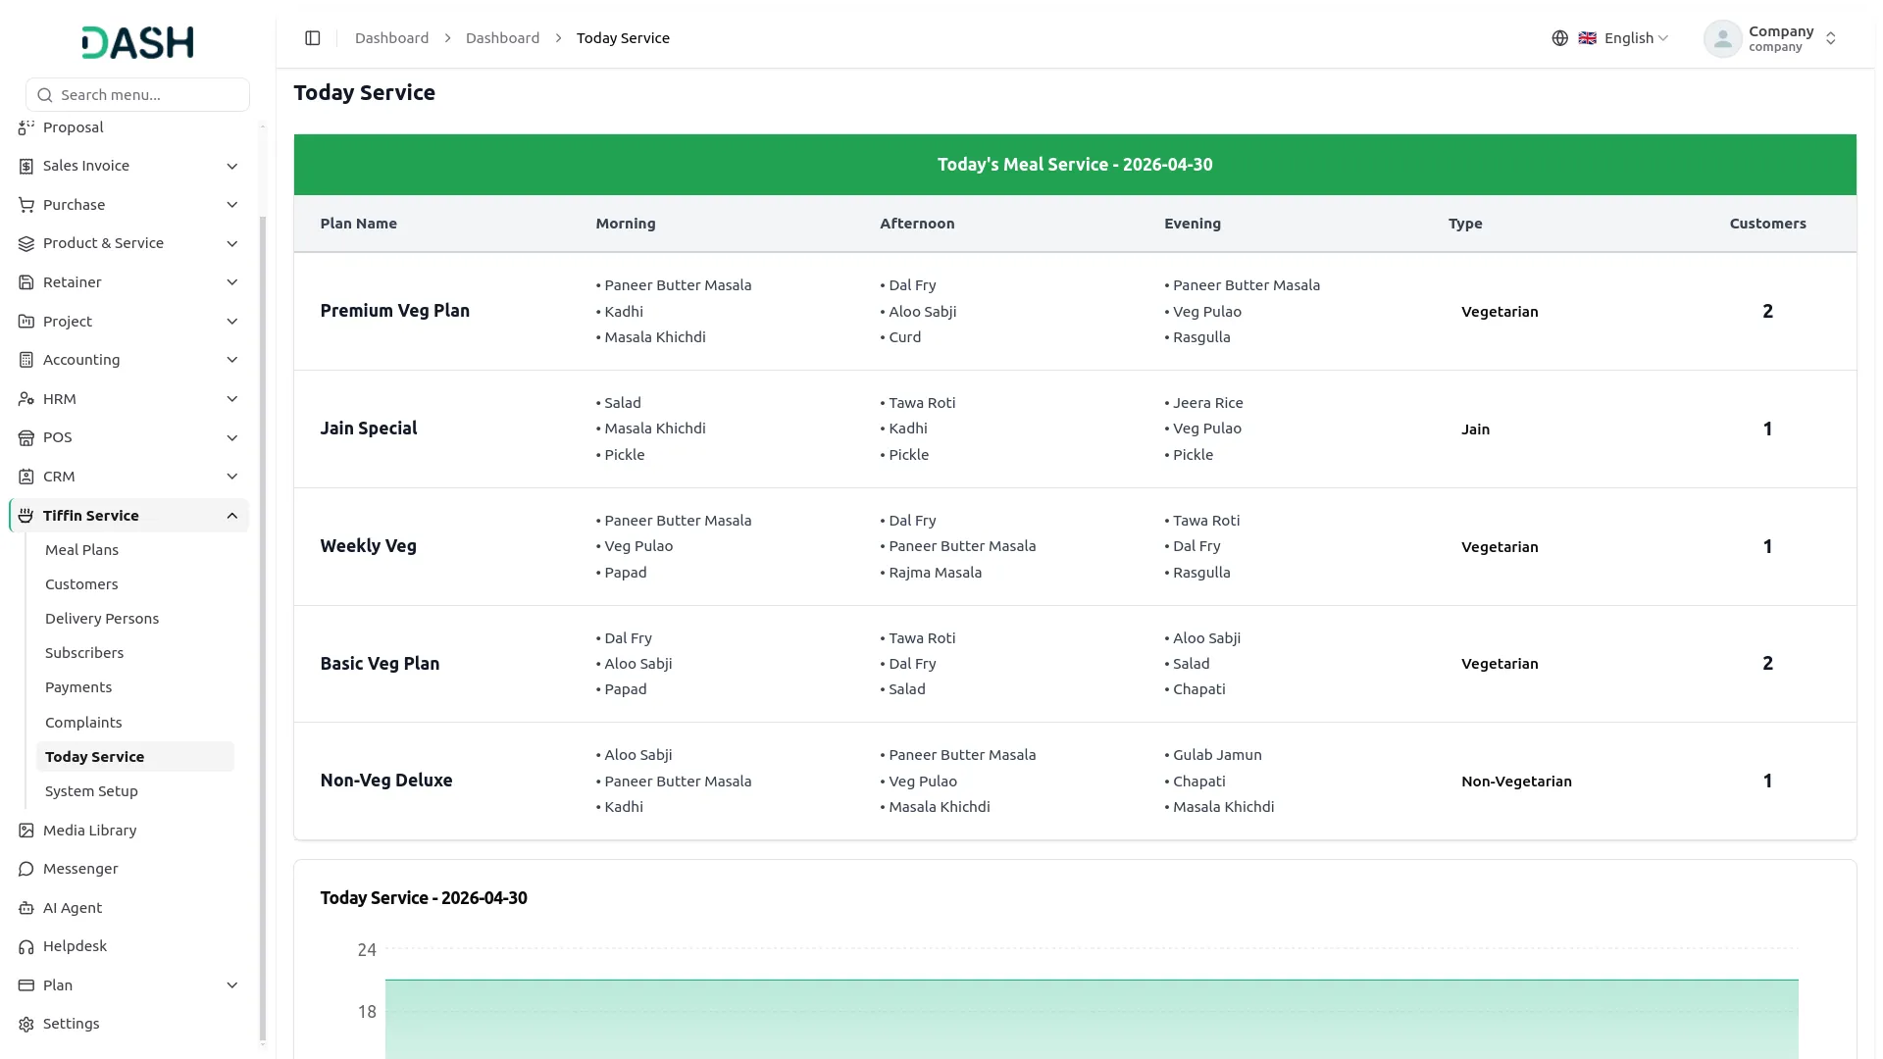This screenshot has height=1059, width=1883.
Task: Click the Project sidebar icon
Action: pos(26,322)
